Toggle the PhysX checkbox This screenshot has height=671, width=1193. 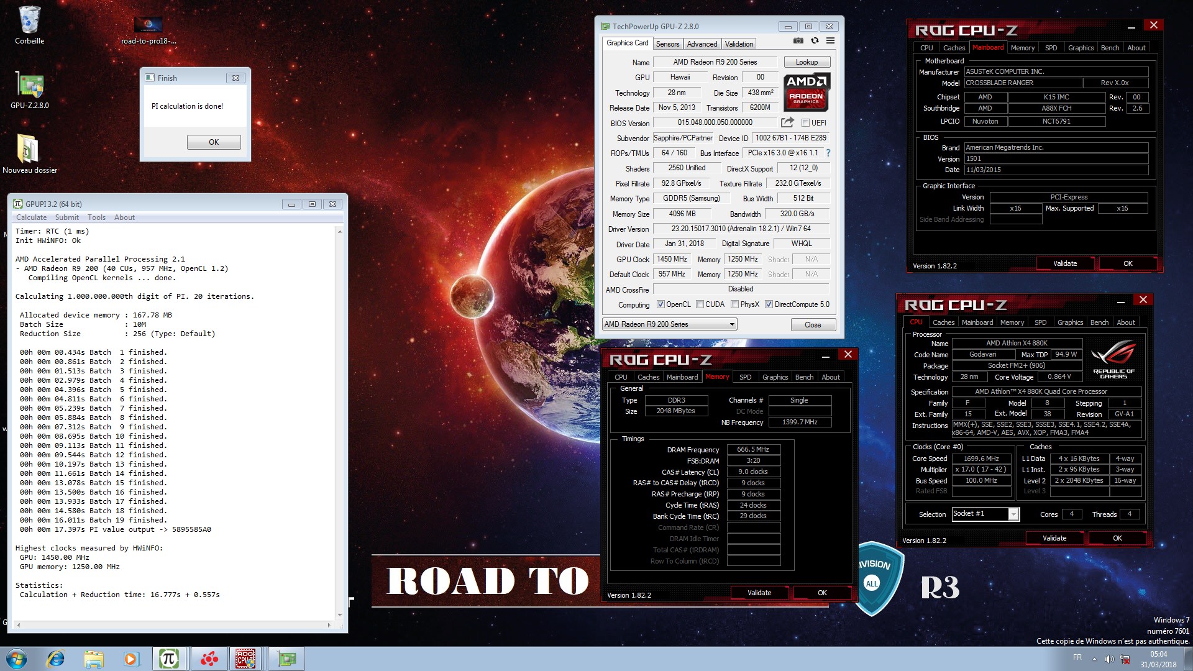coord(734,304)
